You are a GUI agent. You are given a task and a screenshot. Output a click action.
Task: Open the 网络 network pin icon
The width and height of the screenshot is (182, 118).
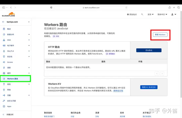(x=4, y=90)
